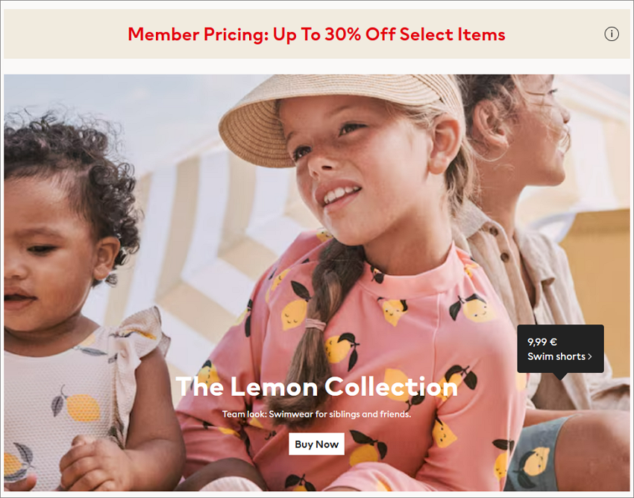Image resolution: width=634 pixels, height=498 pixels.
Task: Click the lemon print on the blue shorts
Action: click(x=536, y=461)
